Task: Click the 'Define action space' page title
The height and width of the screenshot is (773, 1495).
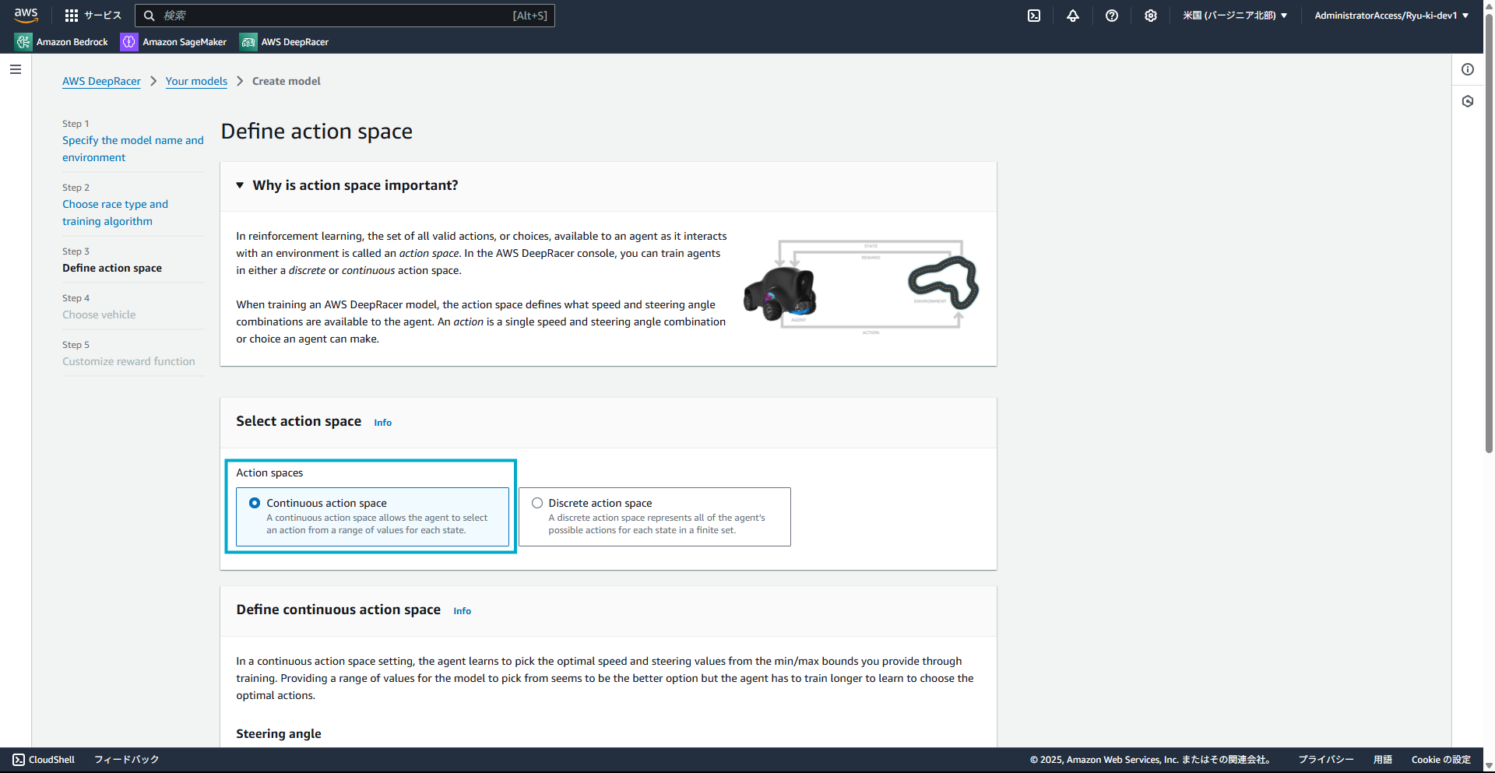Action: pyautogui.click(x=317, y=132)
